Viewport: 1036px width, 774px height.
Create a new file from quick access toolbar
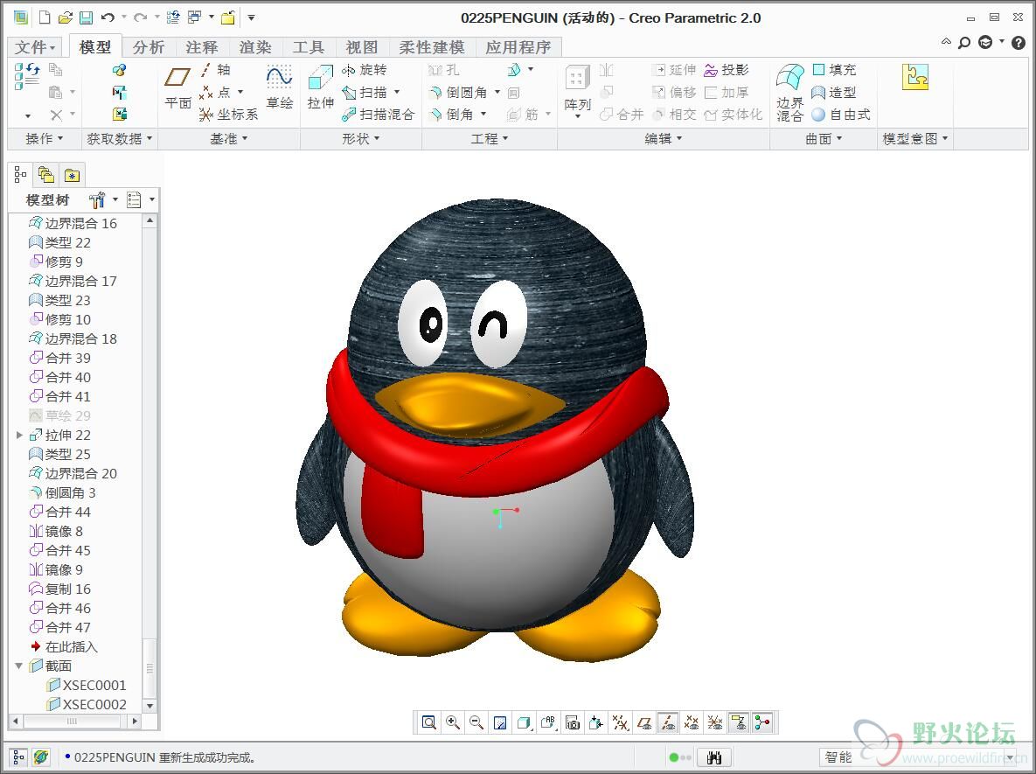(45, 17)
